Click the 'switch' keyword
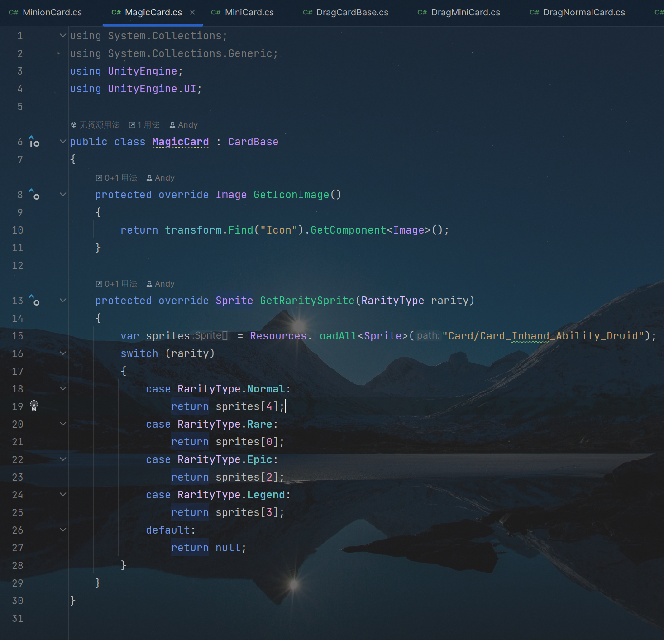Viewport: 664px width, 640px height. 139,353
